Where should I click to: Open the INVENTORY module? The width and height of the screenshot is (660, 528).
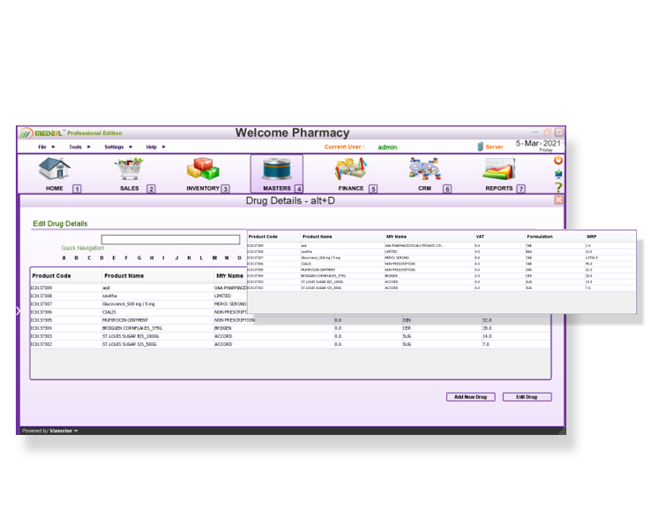pos(203,170)
